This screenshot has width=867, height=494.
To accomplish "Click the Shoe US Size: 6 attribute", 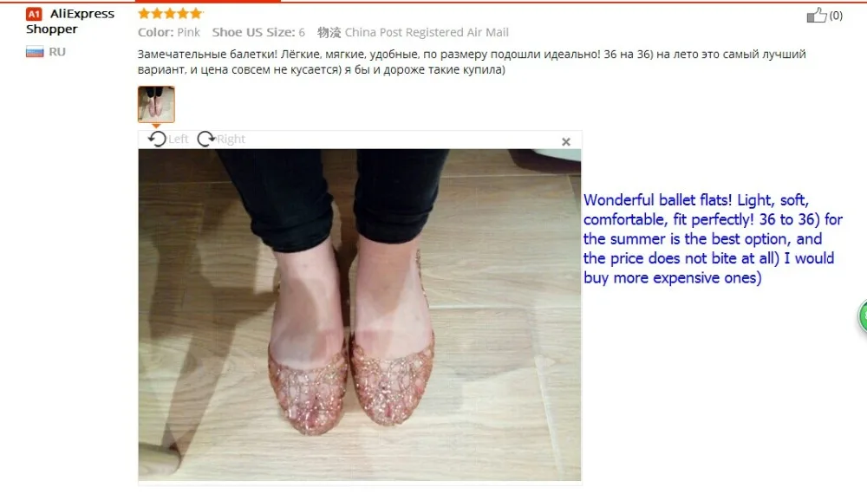I will click(x=258, y=33).
